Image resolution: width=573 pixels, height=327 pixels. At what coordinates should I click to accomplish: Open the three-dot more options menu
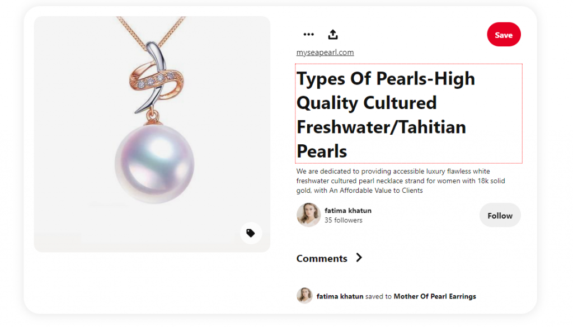[x=308, y=35]
